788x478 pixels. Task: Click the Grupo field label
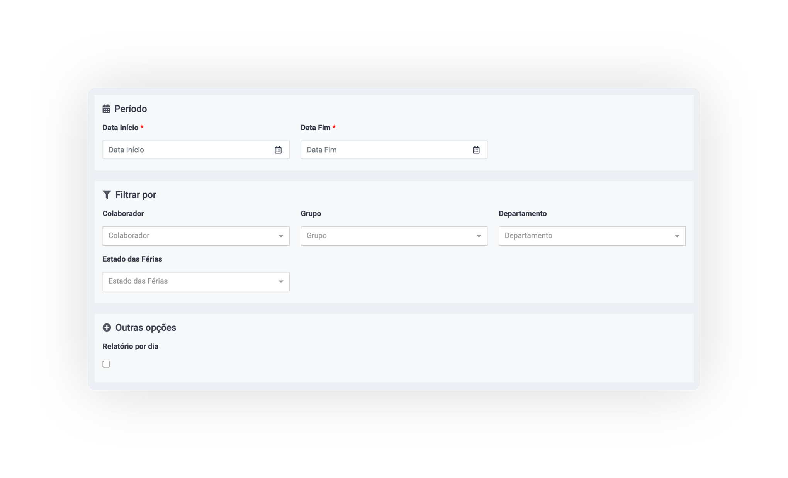[x=311, y=214]
